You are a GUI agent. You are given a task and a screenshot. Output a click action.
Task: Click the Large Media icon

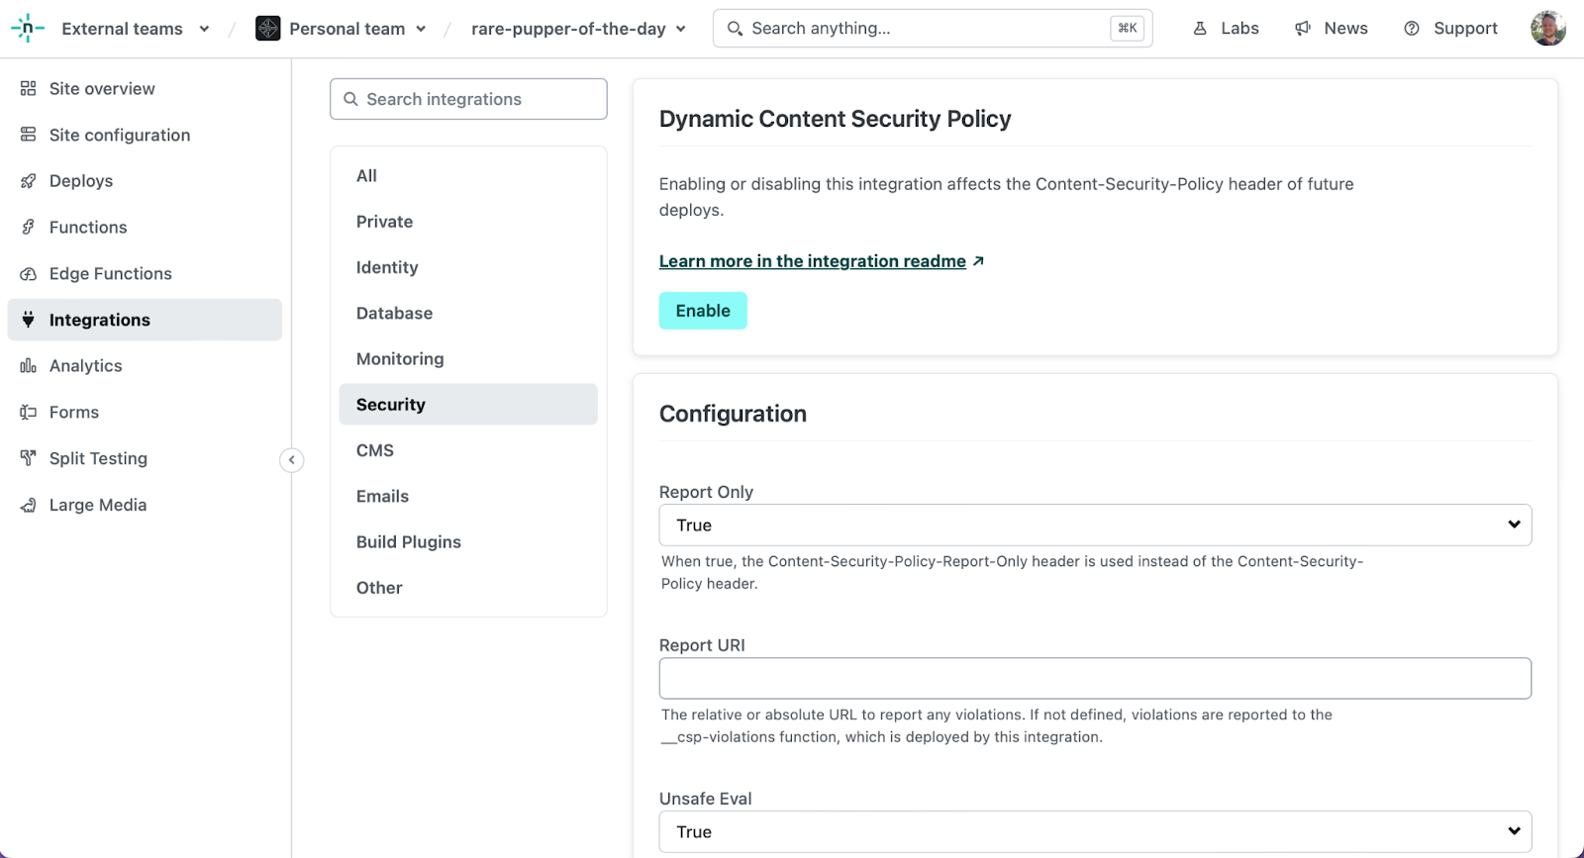[x=28, y=505]
